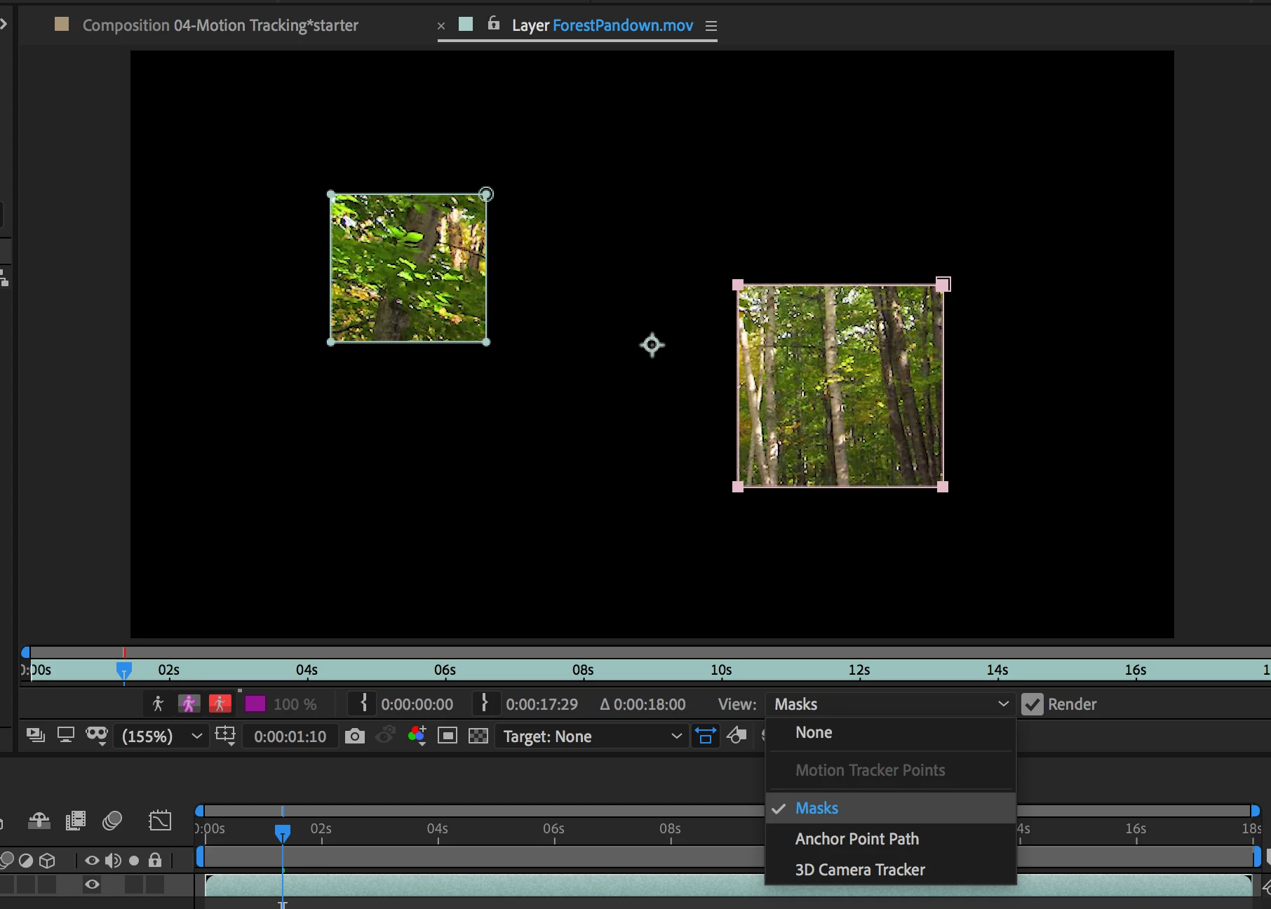Click the 10s mark on Layer panel ruler

pos(721,670)
